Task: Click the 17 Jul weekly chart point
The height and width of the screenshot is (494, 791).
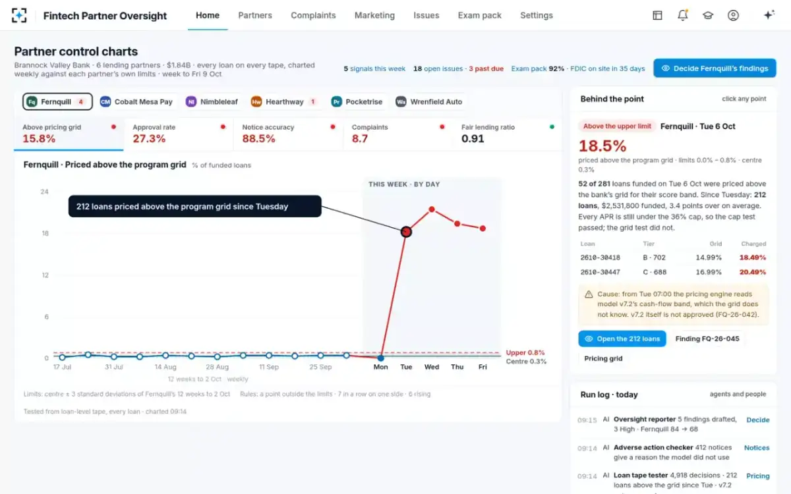Action: point(62,357)
